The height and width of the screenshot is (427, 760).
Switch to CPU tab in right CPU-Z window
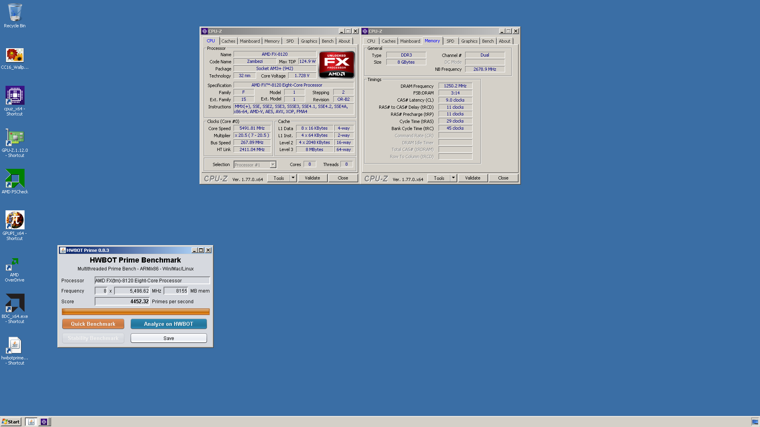(371, 41)
